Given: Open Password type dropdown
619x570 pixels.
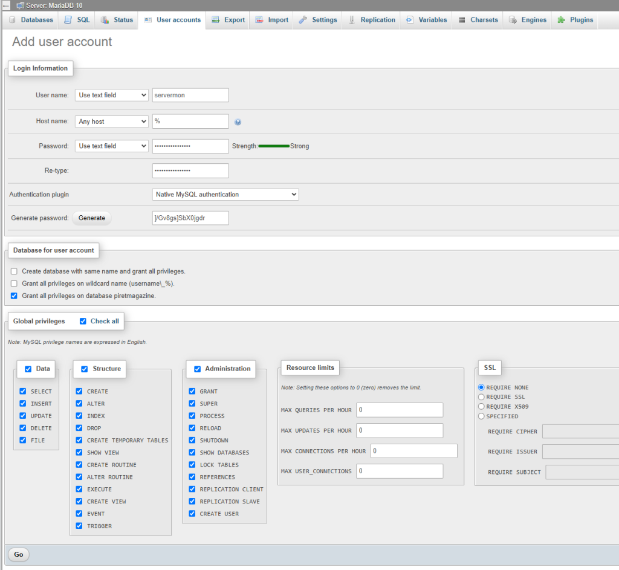Looking at the screenshot, I should [x=112, y=146].
